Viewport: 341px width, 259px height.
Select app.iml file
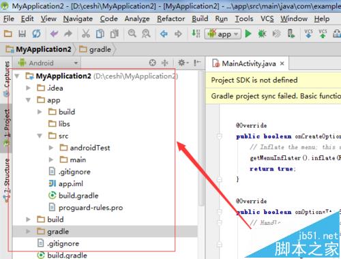click(66, 183)
